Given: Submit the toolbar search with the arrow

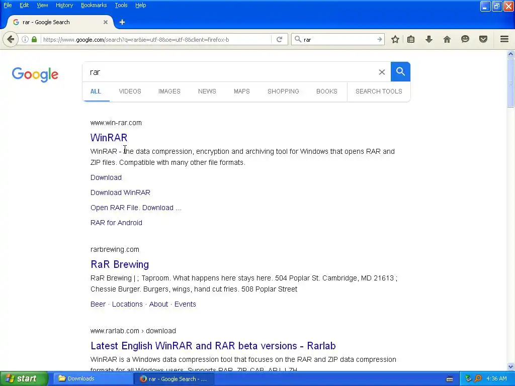Looking at the screenshot, I should point(379,39).
